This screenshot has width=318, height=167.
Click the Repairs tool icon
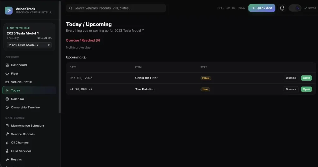7,160
